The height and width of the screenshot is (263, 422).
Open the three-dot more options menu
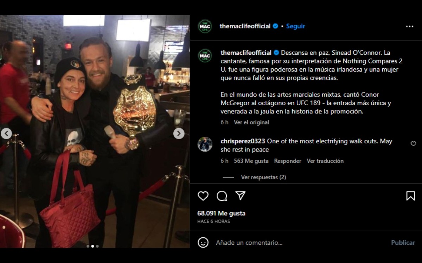click(x=410, y=26)
